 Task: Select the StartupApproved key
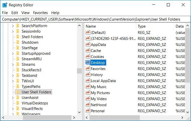point(36,54)
